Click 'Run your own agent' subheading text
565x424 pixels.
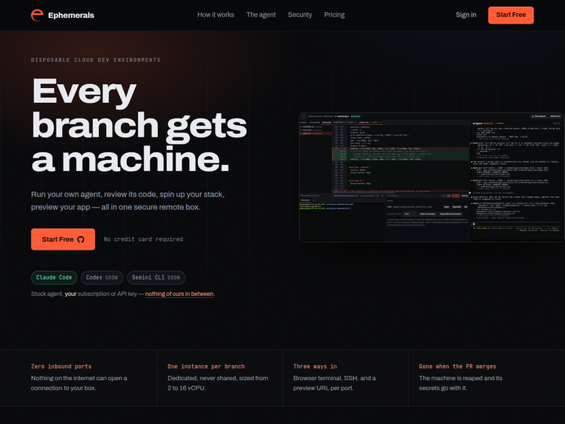point(128,200)
